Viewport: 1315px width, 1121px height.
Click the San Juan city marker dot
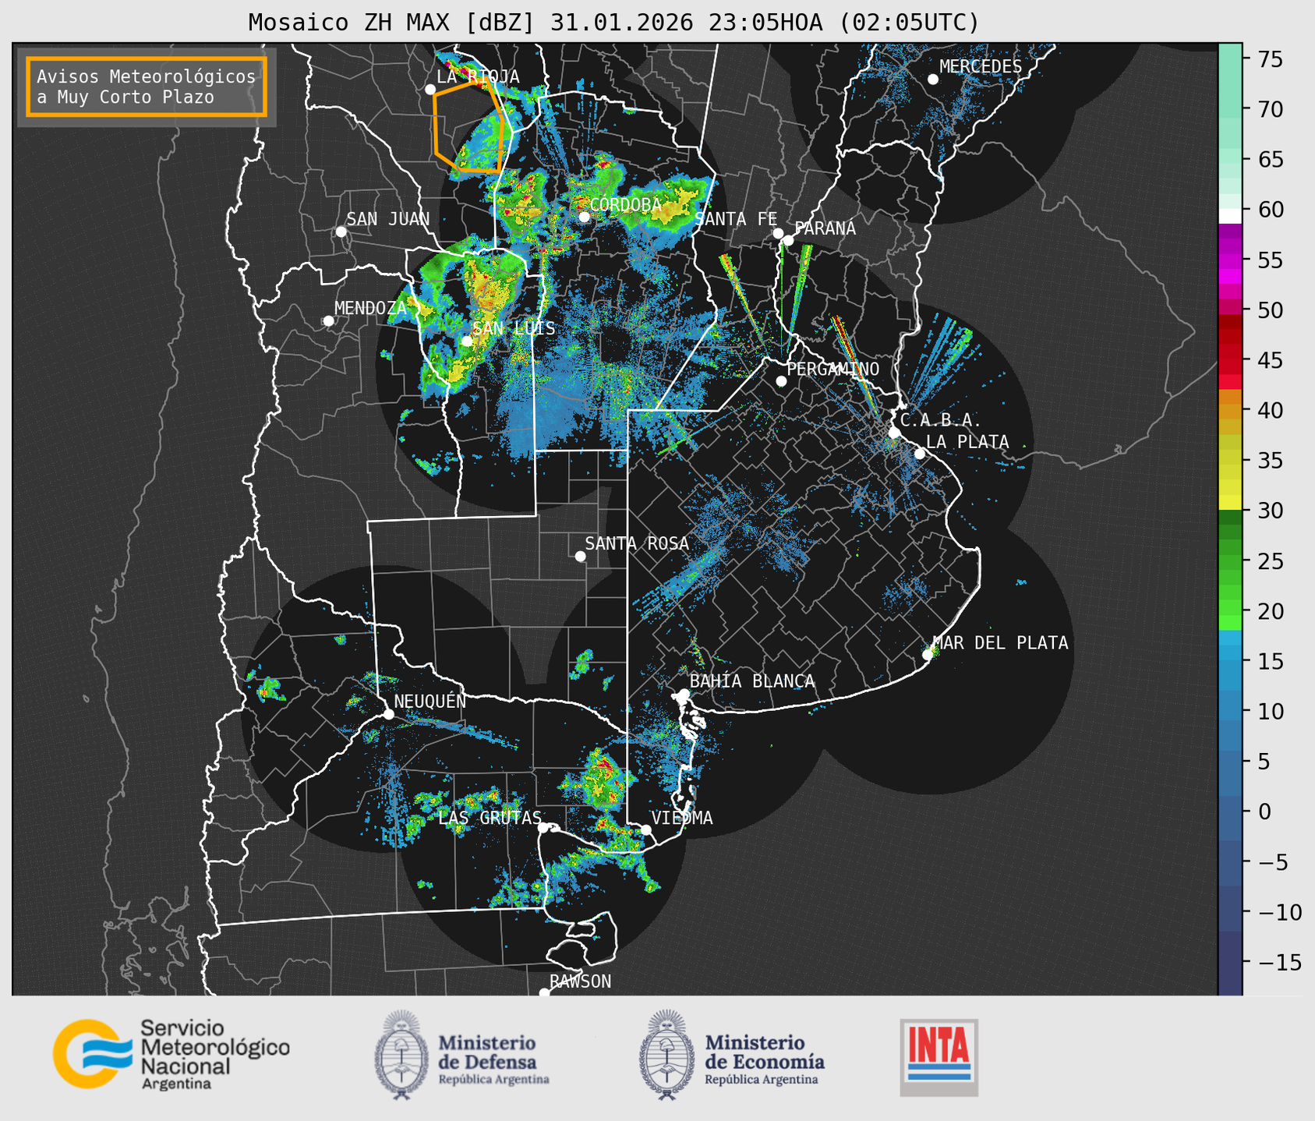coord(341,232)
